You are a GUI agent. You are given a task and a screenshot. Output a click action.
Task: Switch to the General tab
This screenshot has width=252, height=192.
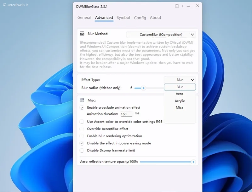(x=84, y=18)
